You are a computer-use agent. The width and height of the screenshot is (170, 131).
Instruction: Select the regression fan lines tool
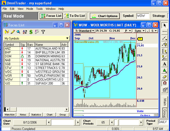[165, 57]
